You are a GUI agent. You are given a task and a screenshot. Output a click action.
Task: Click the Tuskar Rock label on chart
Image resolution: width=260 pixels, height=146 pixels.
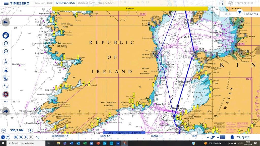(161, 104)
